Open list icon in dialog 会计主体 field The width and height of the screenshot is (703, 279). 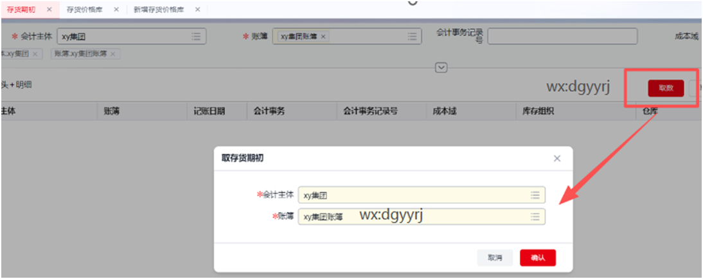tap(535, 195)
